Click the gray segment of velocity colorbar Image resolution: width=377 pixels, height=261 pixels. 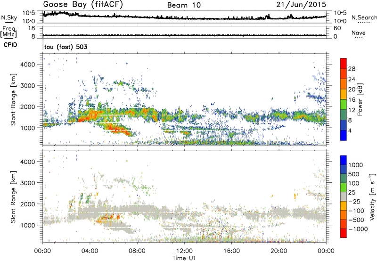[344, 196]
